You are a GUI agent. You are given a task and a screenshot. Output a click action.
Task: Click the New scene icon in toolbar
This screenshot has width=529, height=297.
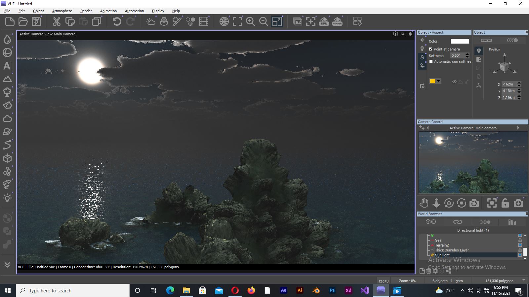(x=10, y=22)
